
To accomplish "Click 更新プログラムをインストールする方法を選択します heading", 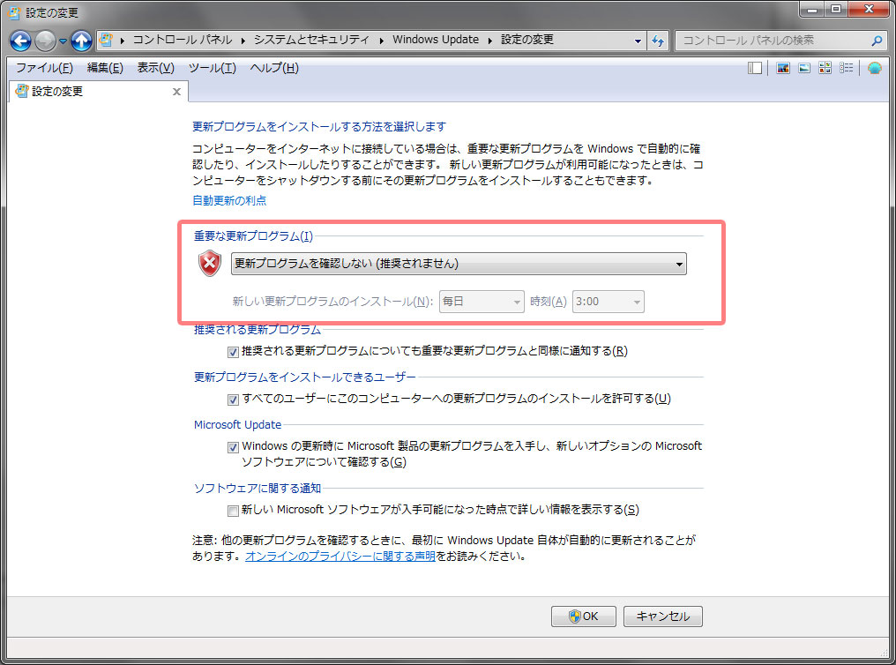I will [319, 126].
